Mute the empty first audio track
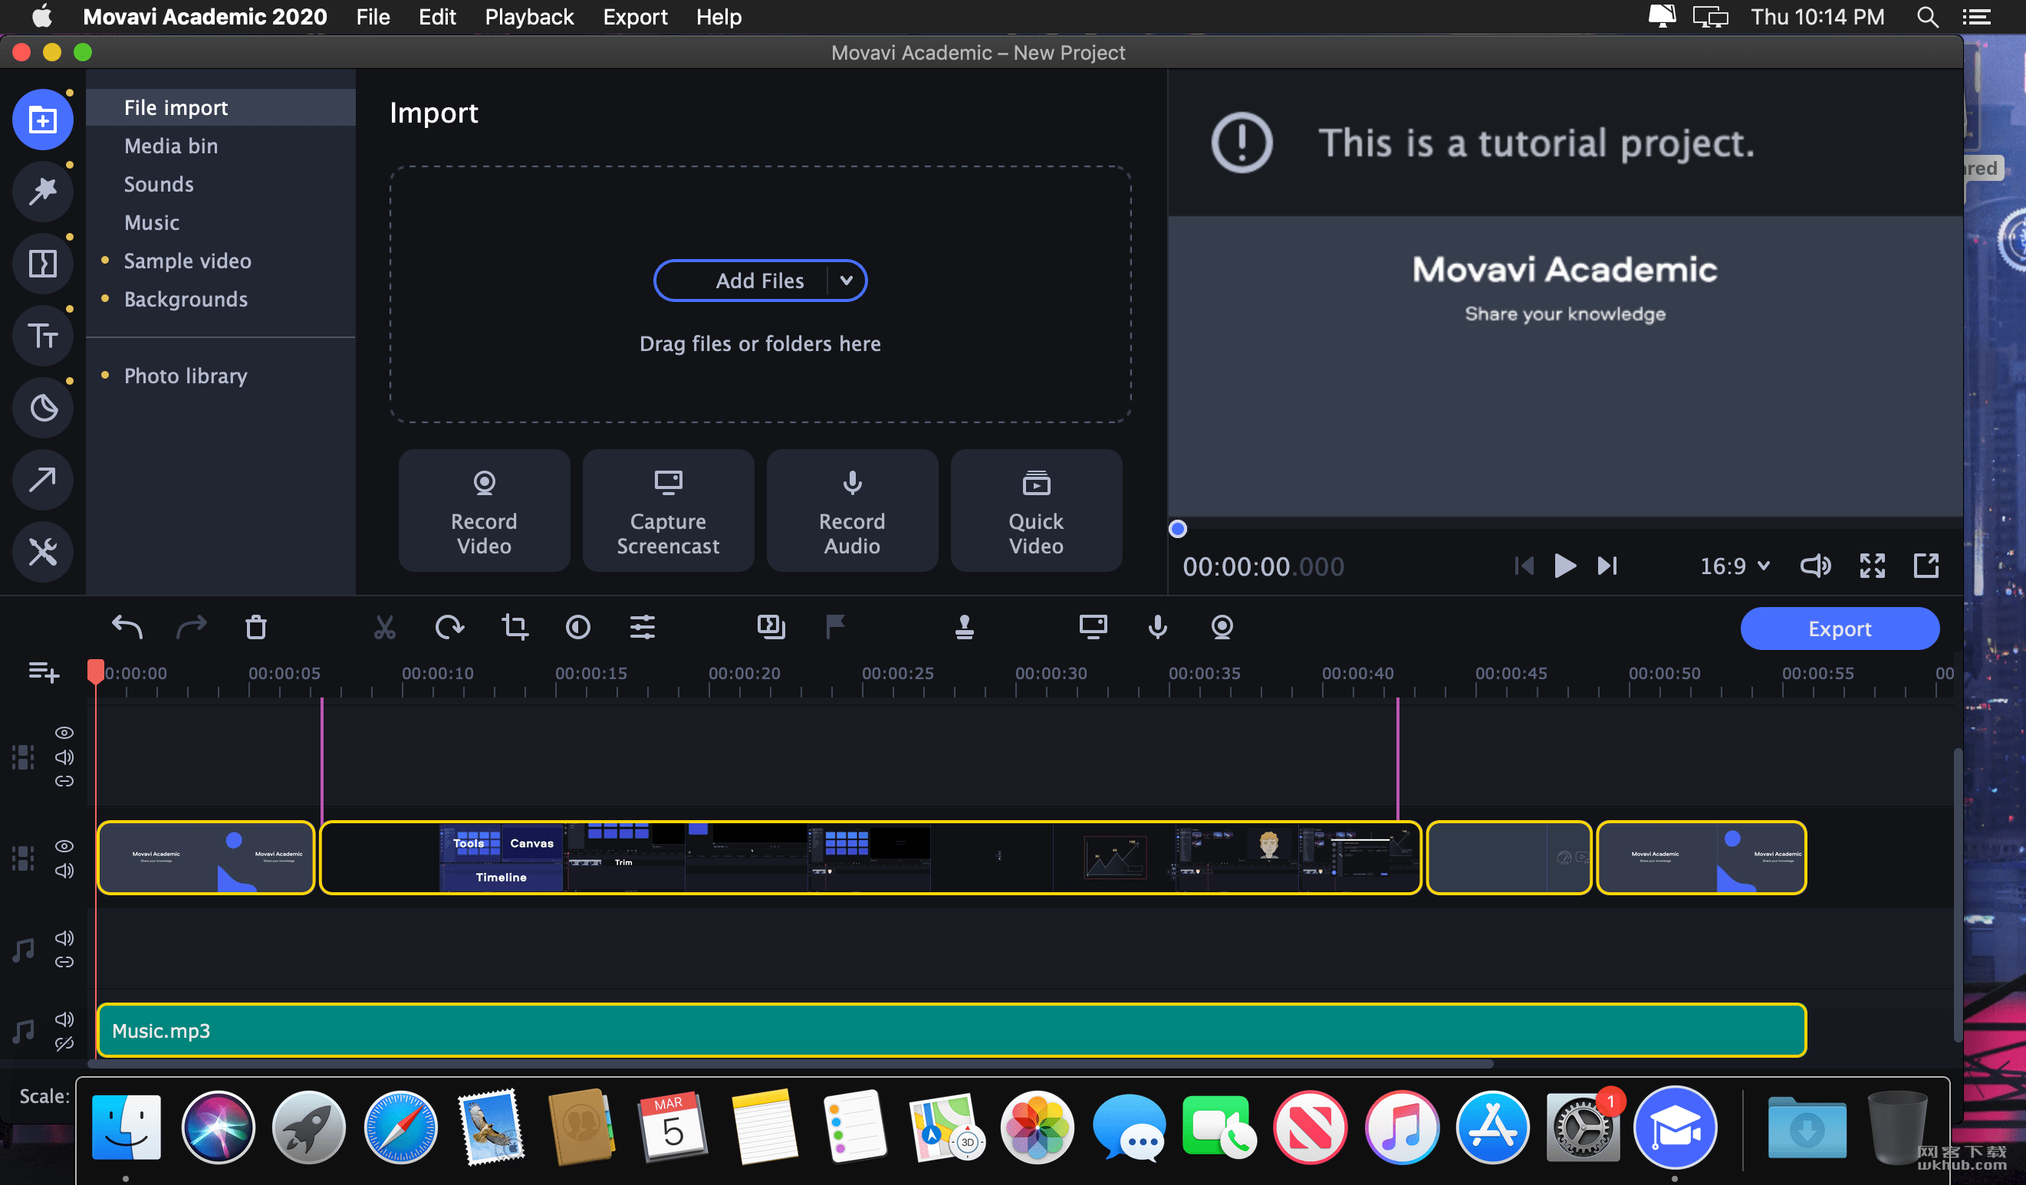The height and width of the screenshot is (1185, 2026). click(x=64, y=937)
